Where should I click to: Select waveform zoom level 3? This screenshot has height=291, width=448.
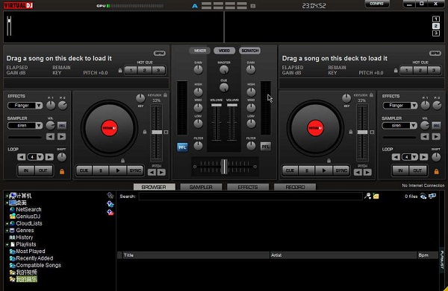[436, 33]
